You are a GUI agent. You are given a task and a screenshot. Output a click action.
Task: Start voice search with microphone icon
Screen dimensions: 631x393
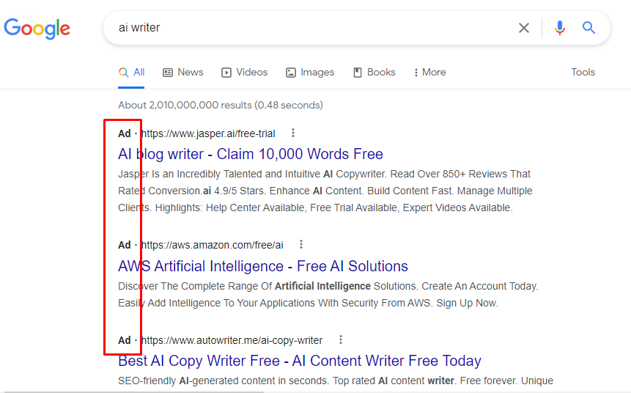(x=559, y=28)
